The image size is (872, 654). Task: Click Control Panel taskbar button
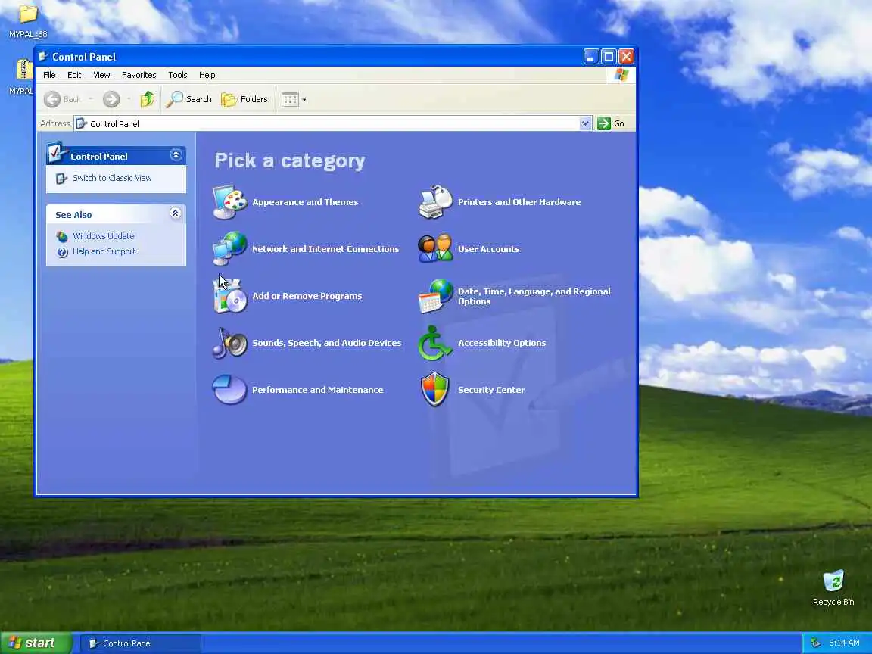coord(141,643)
